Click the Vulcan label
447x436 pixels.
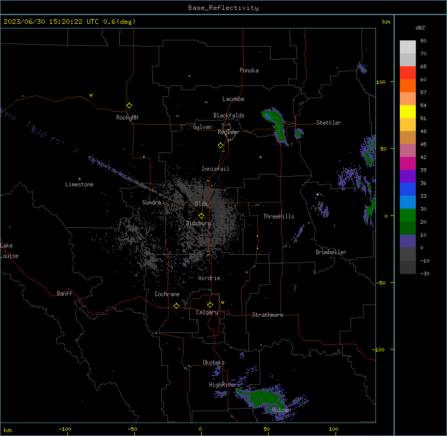(282, 410)
